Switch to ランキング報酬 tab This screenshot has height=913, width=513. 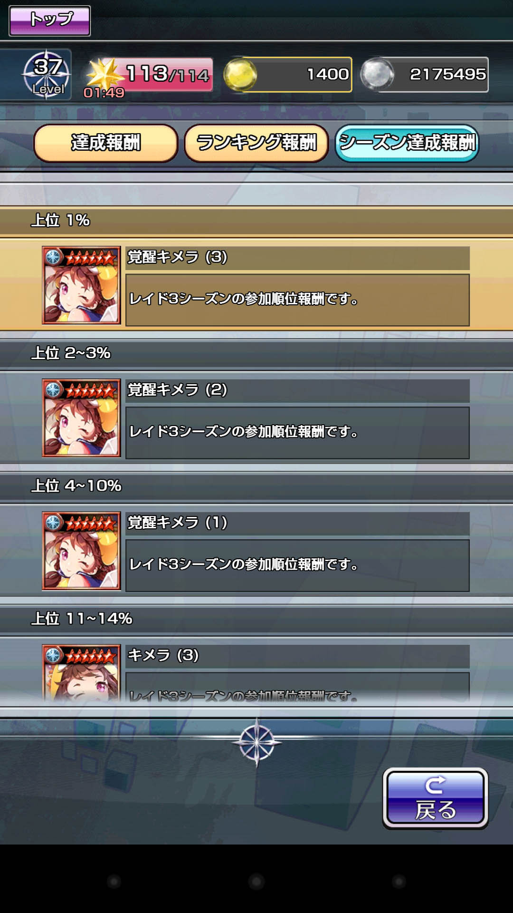[x=256, y=143]
